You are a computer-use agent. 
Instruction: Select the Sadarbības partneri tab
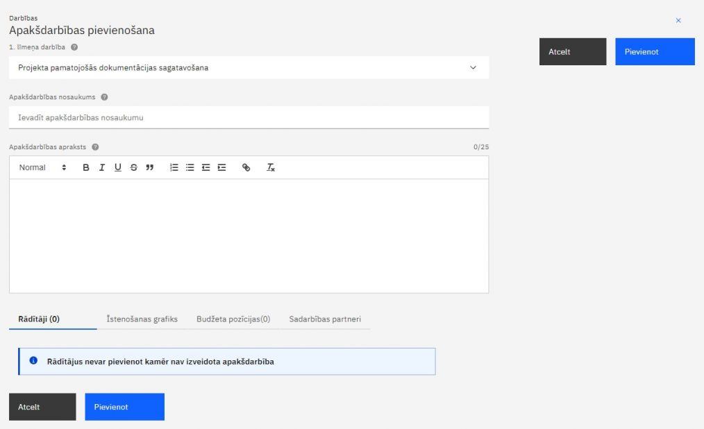coord(325,319)
